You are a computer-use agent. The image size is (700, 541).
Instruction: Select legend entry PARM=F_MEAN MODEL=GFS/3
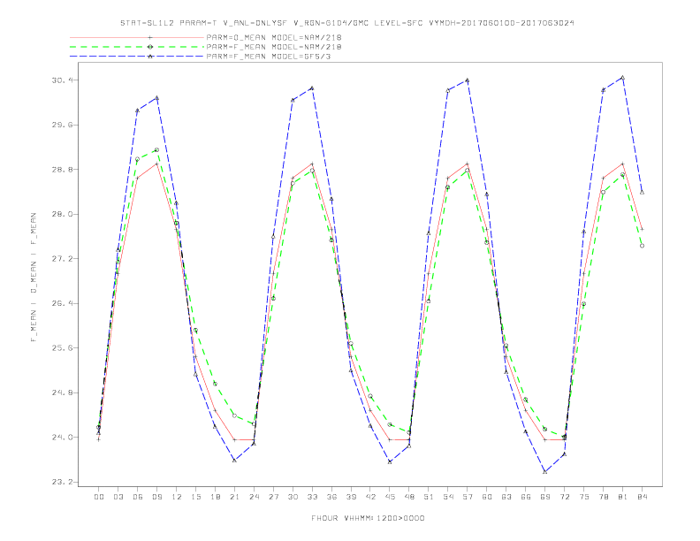(x=269, y=57)
